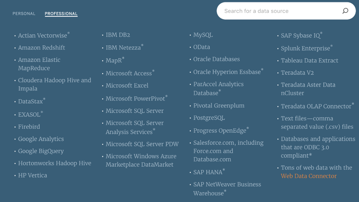The width and height of the screenshot is (359, 202).
Task: Select the Firebird data source
Action: 29,127
